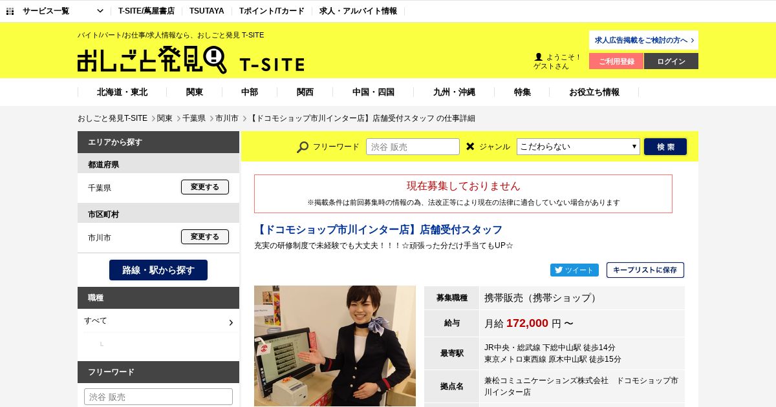Go to 市川市 breadcrumb link

pos(227,118)
